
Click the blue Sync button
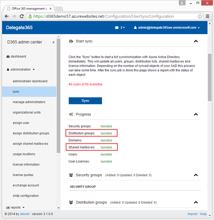click(85, 101)
